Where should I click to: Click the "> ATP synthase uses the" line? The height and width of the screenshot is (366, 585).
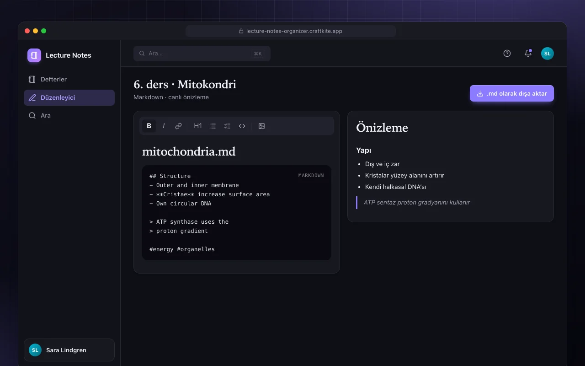coord(189,221)
